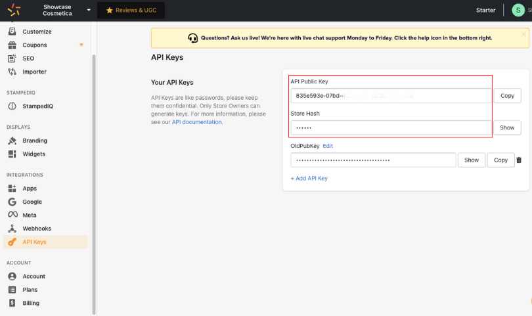Click the Stamped logo icon
This screenshot has width=532, height=316.
(14, 10)
